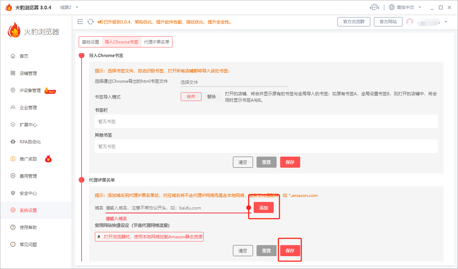The image size is (458, 269).
Task: Switch to 代理IP黑名单 tab
Action: (157, 42)
